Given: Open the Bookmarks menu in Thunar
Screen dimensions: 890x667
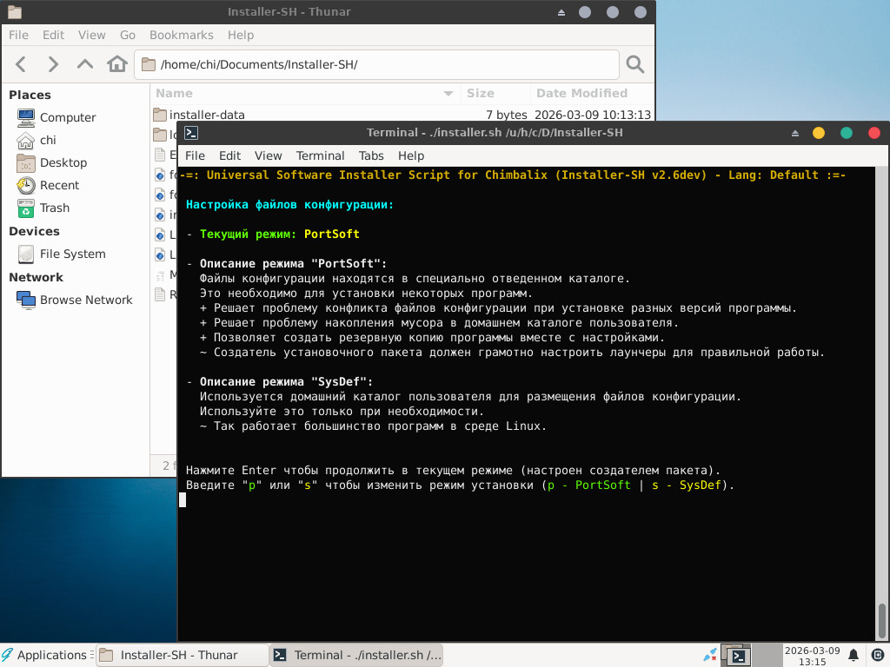Looking at the screenshot, I should tap(181, 35).
